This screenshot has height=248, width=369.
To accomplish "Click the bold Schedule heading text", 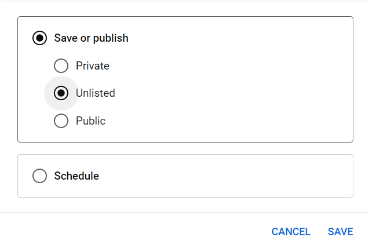I will (x=76, y=176).
